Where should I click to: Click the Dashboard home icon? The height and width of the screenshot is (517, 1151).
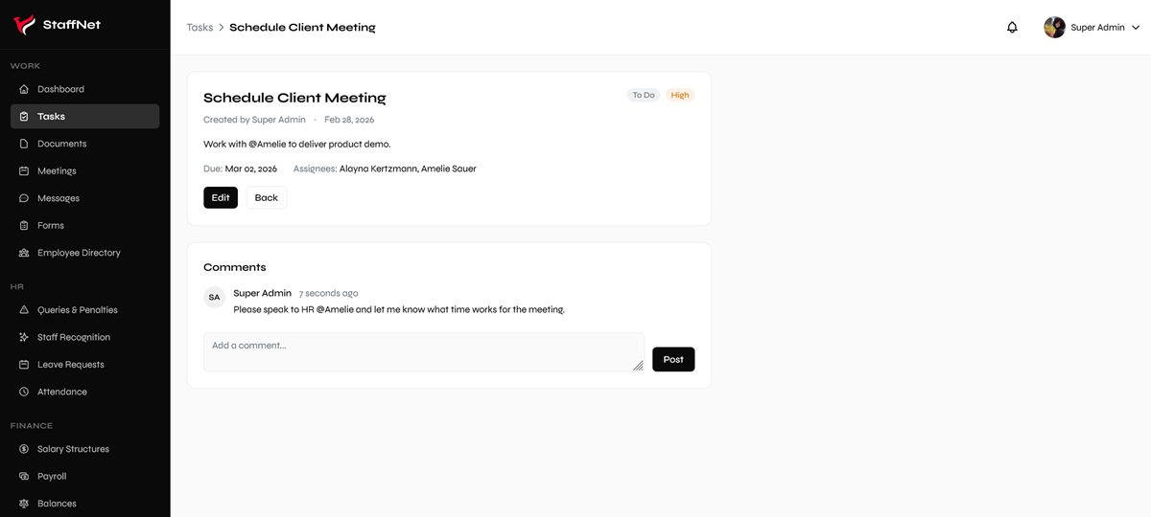pyautogui.click(x=24, y=89)
